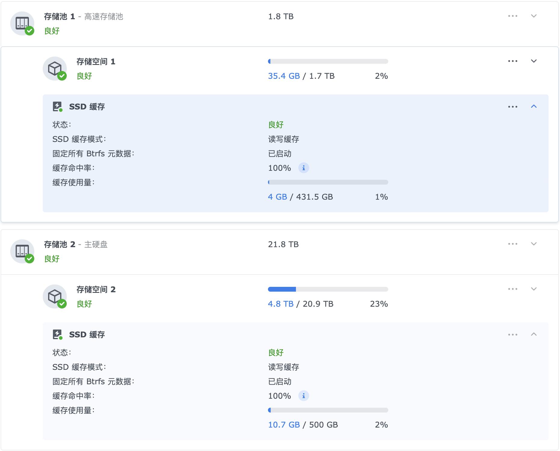The width and height of the screenshot is (560, 451).
Task: Click the green health check on 存储空间 2
Action: click(63, 304)
